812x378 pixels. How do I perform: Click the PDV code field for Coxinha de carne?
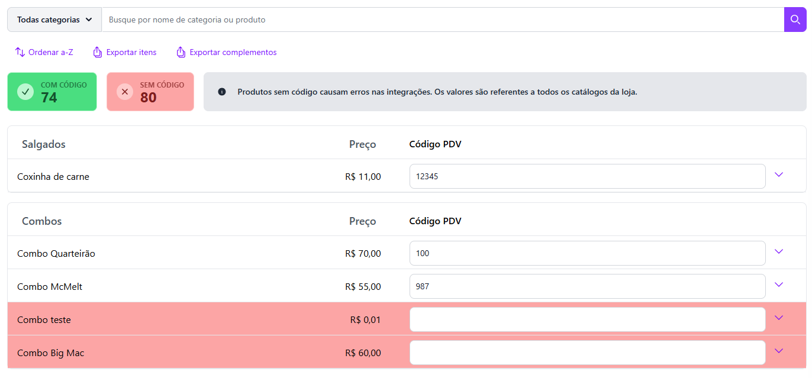click(587, 176)
